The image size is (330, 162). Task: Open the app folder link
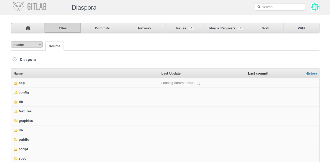22,83
